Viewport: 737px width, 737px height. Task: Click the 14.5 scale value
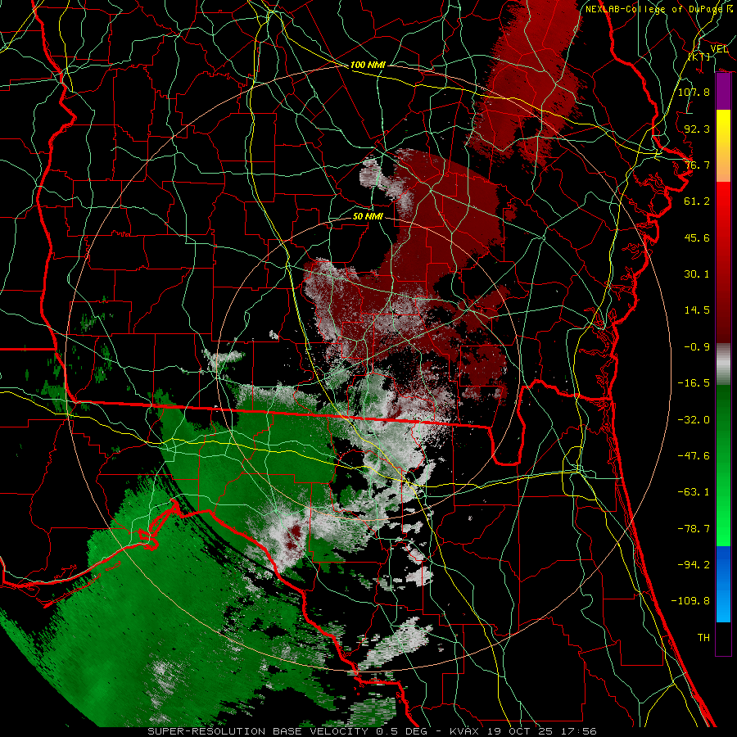tap(697, 310)
